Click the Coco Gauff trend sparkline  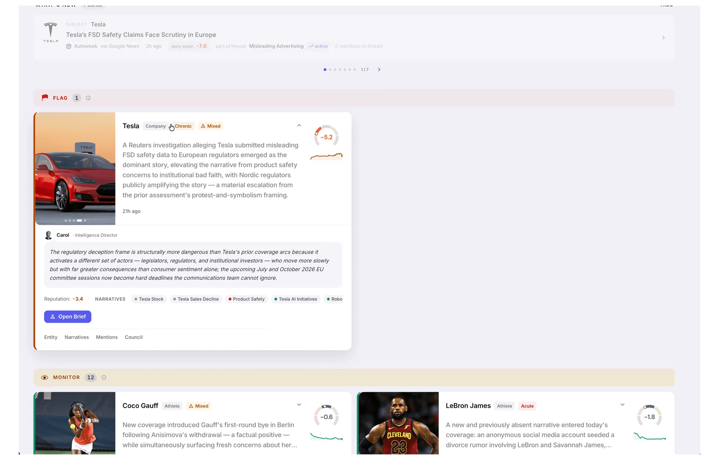click(x=326, y=436)
